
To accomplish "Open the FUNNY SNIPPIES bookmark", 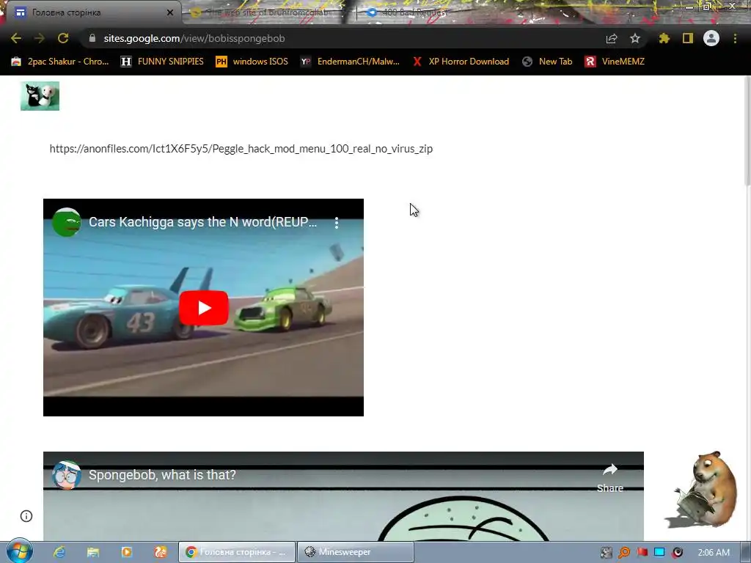I will click(x=162, y=62).
